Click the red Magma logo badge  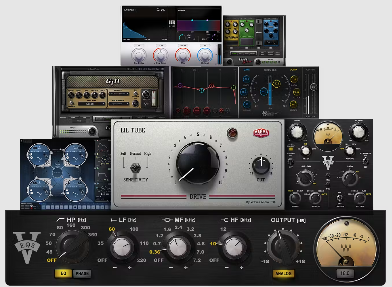[261, 133]
